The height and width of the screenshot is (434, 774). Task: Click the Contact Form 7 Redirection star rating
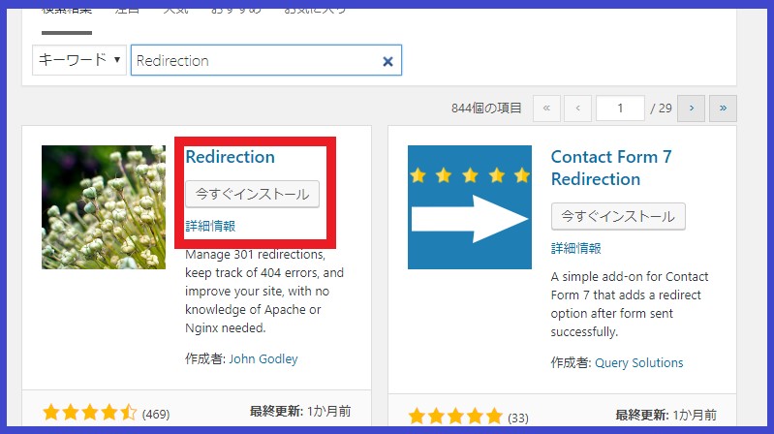(x=455, y=417)
